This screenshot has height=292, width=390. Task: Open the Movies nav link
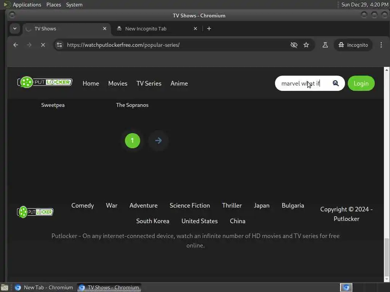tap(118, 83)
